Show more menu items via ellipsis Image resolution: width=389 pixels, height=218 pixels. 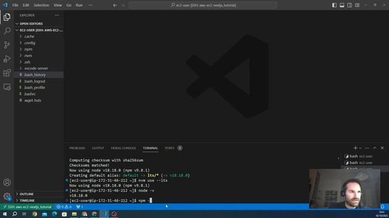tap(91, 5)
